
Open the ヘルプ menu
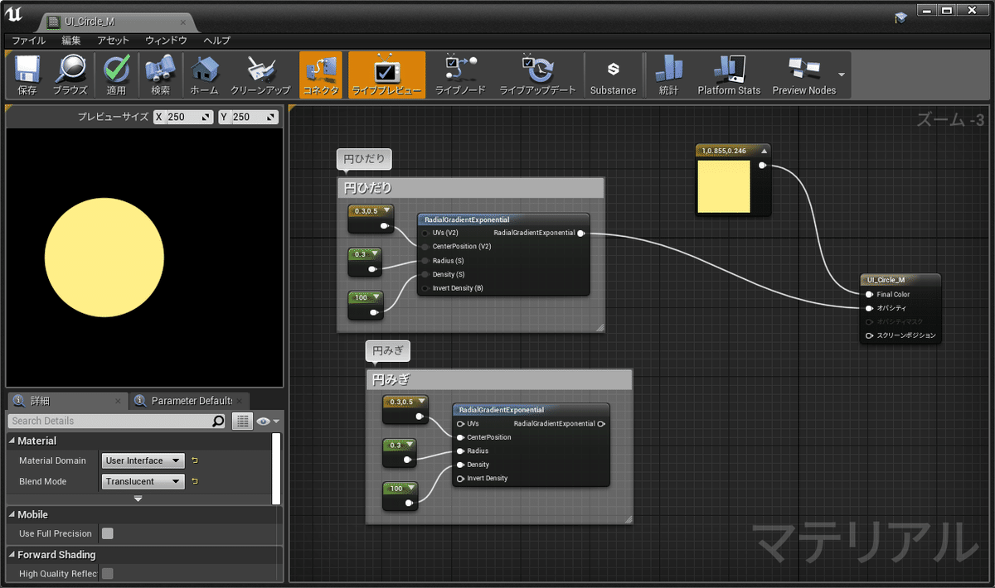click(217, 41)
